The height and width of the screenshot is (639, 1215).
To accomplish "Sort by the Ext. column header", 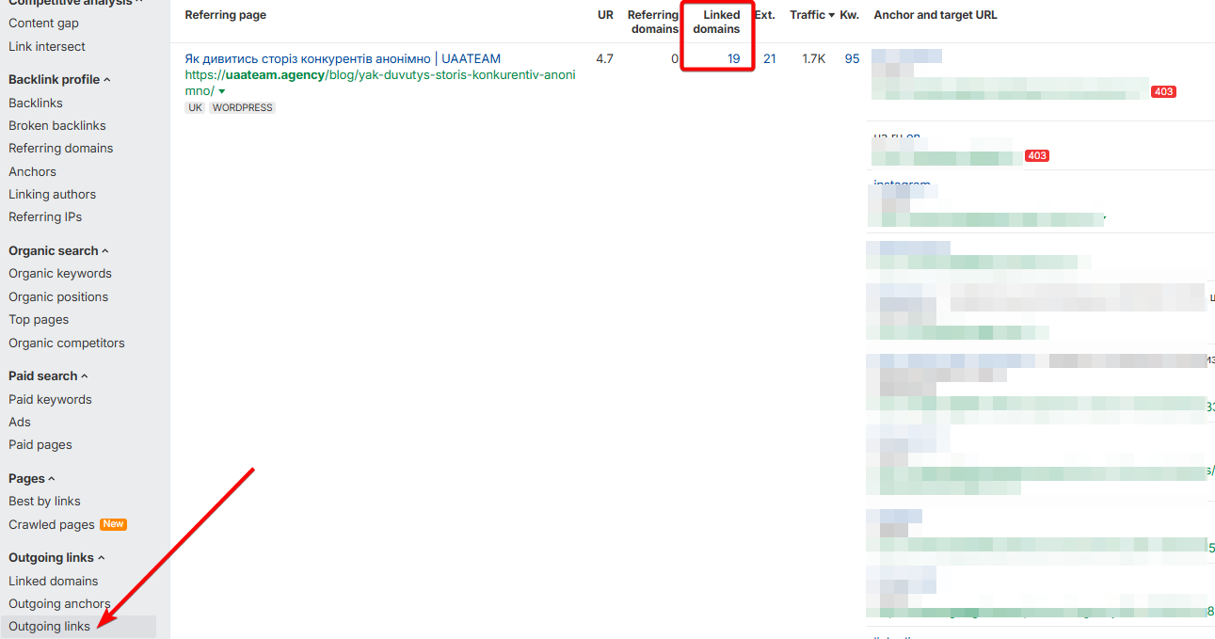I will tap(765, 15).
